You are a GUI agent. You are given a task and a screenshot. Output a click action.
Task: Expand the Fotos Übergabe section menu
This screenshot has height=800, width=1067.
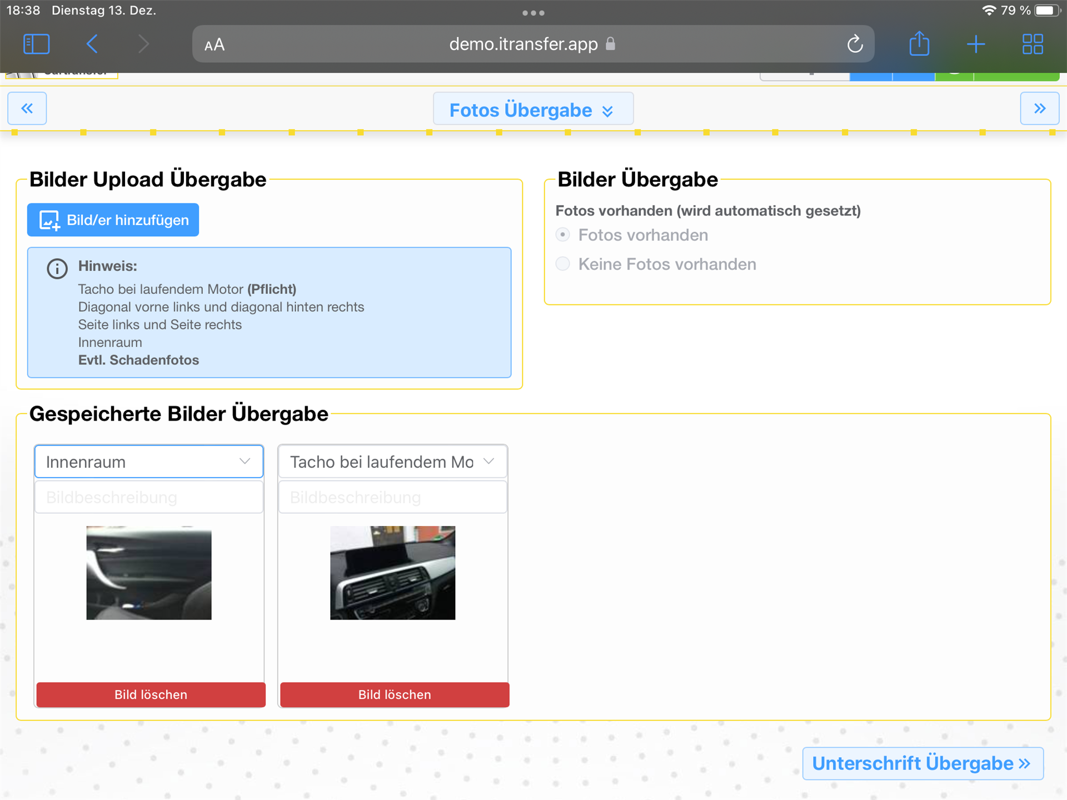pos(532,109)
